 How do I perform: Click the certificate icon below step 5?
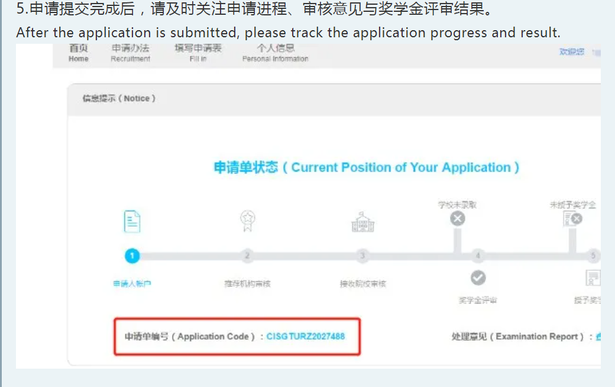point(592,278)
